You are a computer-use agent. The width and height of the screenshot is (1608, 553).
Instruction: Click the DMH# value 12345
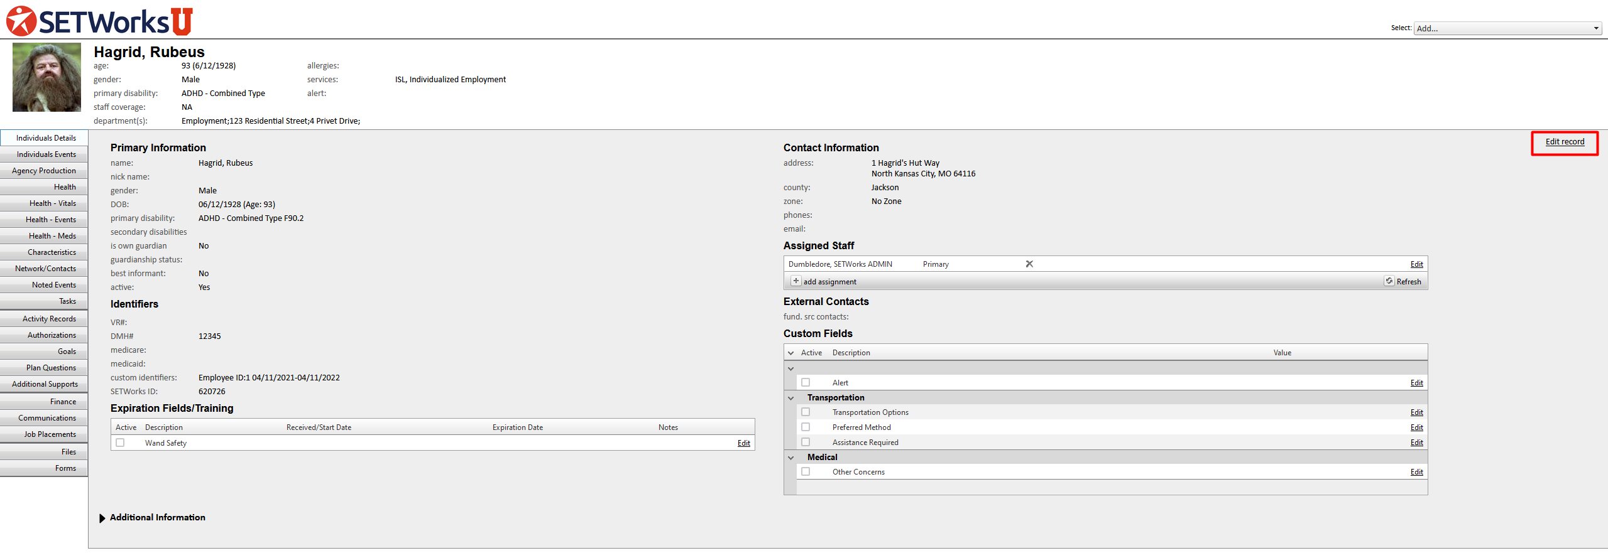coord(209,336)
